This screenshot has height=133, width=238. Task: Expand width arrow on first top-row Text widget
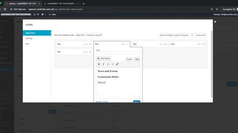(87, 44)
